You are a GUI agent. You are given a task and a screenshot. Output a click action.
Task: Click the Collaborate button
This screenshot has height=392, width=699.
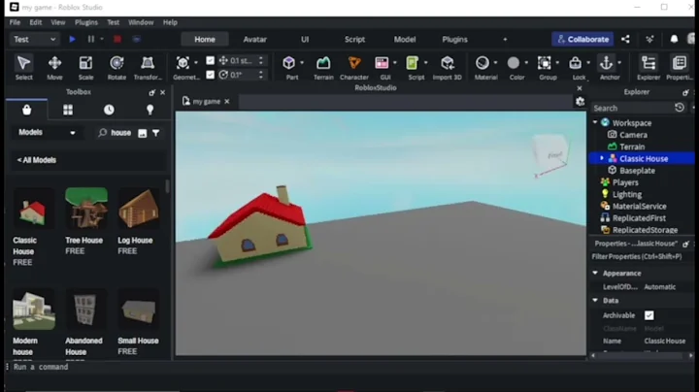[x=582, y=39]
